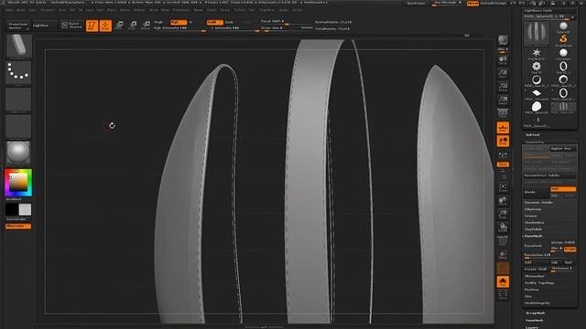Screen dimensions: 586x329
Task: Click the Scroll canvas icon
Action: coord(503,60)
